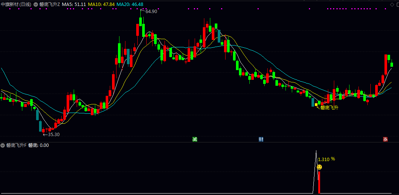Select the 磐底飞升F sub-chart indicator label
The height and width of the screenshot is (195, 399).
click(16, 145)
